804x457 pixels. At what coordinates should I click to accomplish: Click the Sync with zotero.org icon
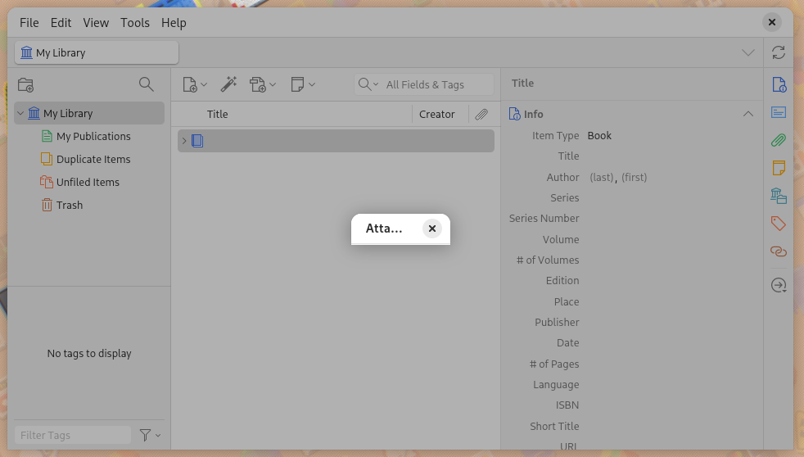(779, 52)
